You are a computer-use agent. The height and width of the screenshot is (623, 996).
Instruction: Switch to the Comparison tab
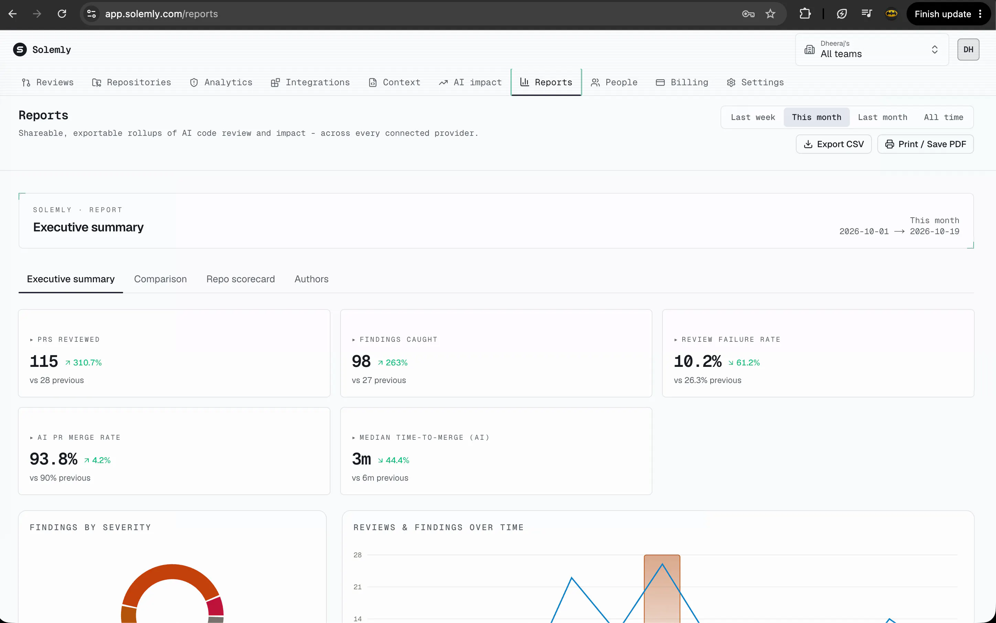[160, 279]
